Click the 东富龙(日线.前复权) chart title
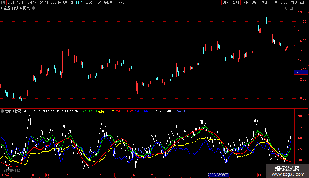The width and height of the screenshot is (309, 178). point(15,8)
